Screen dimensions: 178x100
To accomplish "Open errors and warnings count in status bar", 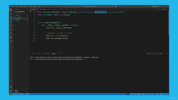I will coord(21,94).
